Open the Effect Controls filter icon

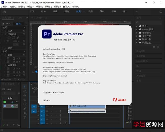15,79
